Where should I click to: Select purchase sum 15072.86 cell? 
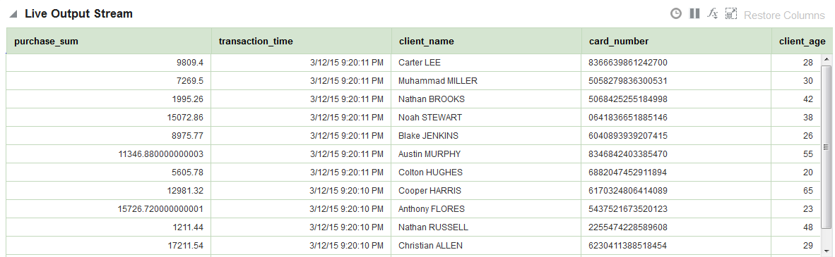(109, 118)
